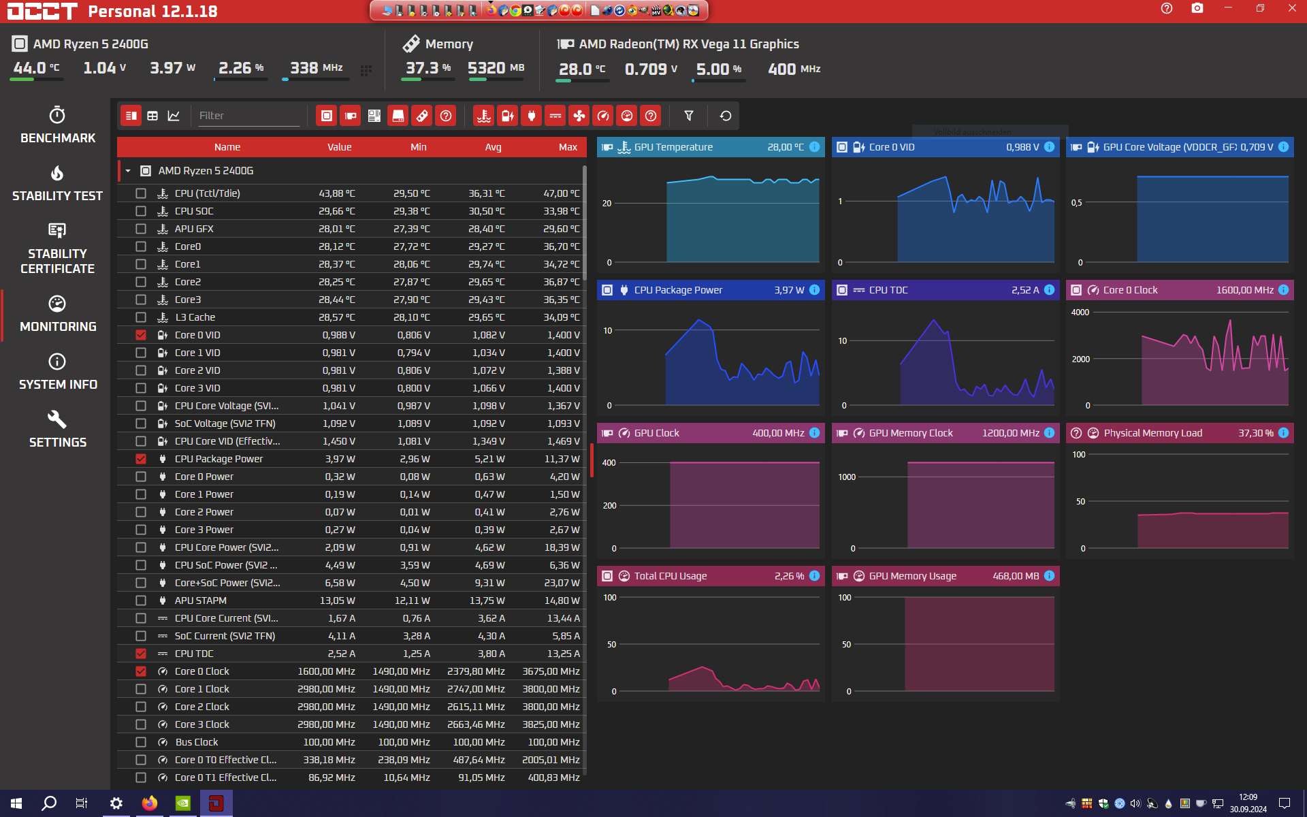Click the funnel filter icon
Image resolution: width=1307 pixels, height=817 pixels.
tap(689, 116)
